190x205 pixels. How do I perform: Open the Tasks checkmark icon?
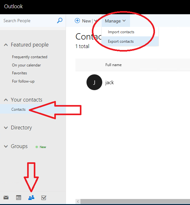pyautogui.click(x=44, y=197)
